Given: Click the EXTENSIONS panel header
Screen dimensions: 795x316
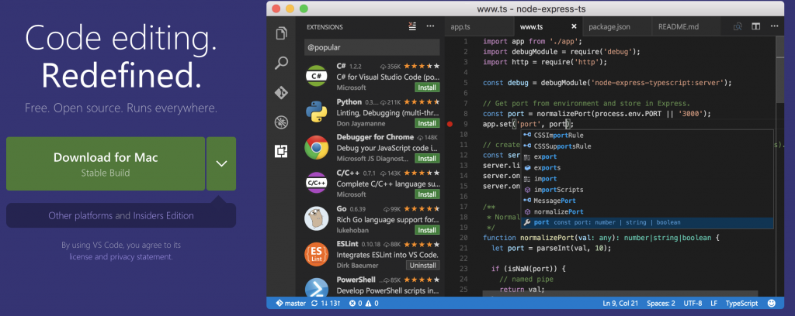Looking at the screenshot, I should pyautogui.click(x=325, y=27).
